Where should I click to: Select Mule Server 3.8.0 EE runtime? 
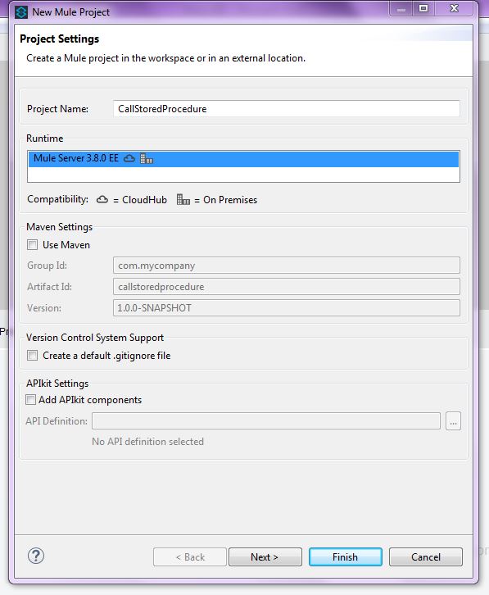pyautogui.click(x=243, y=159)
